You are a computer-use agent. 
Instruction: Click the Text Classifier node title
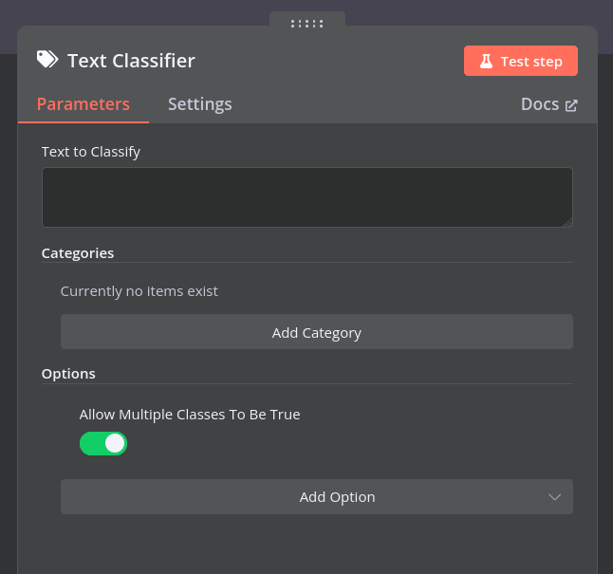pos(131,61)
